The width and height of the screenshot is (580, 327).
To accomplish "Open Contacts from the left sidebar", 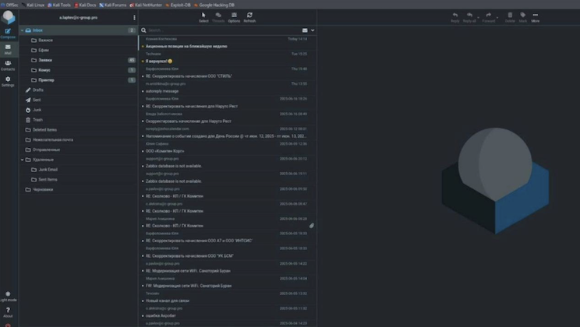I will click(8, 65).
